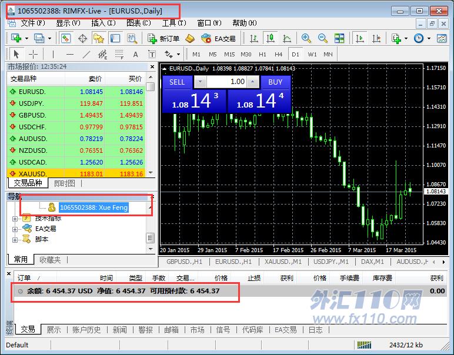Select the text label T tool
Image resolution: width=454 pixels, height=355 pixels.
click(x=152, y=55)
